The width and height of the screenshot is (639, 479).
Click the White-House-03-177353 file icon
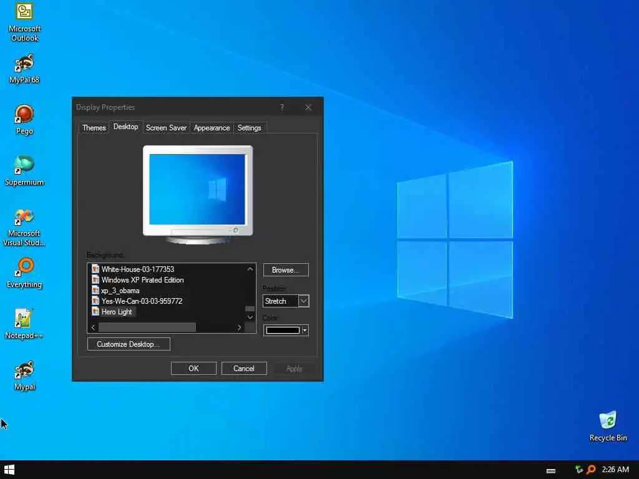click(95, 269)
